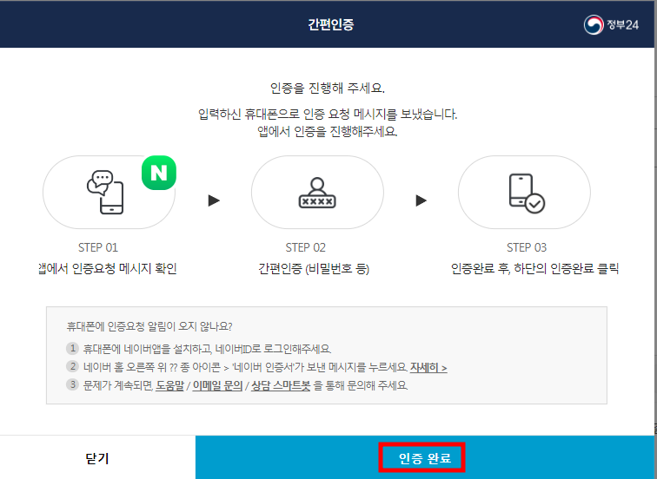Open the 이메일 문의 link
This screenshot has width=657, height=479.
pos(217,385)
